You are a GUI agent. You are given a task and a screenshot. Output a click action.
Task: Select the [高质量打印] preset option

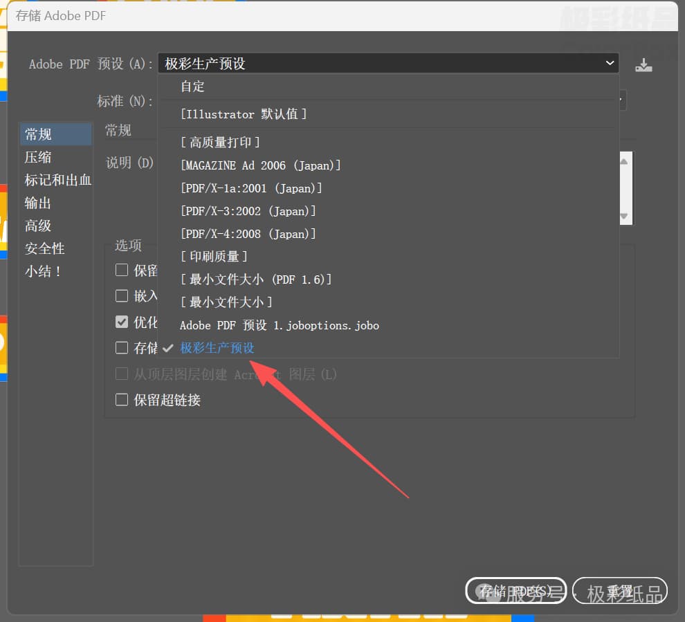(220, 143)
